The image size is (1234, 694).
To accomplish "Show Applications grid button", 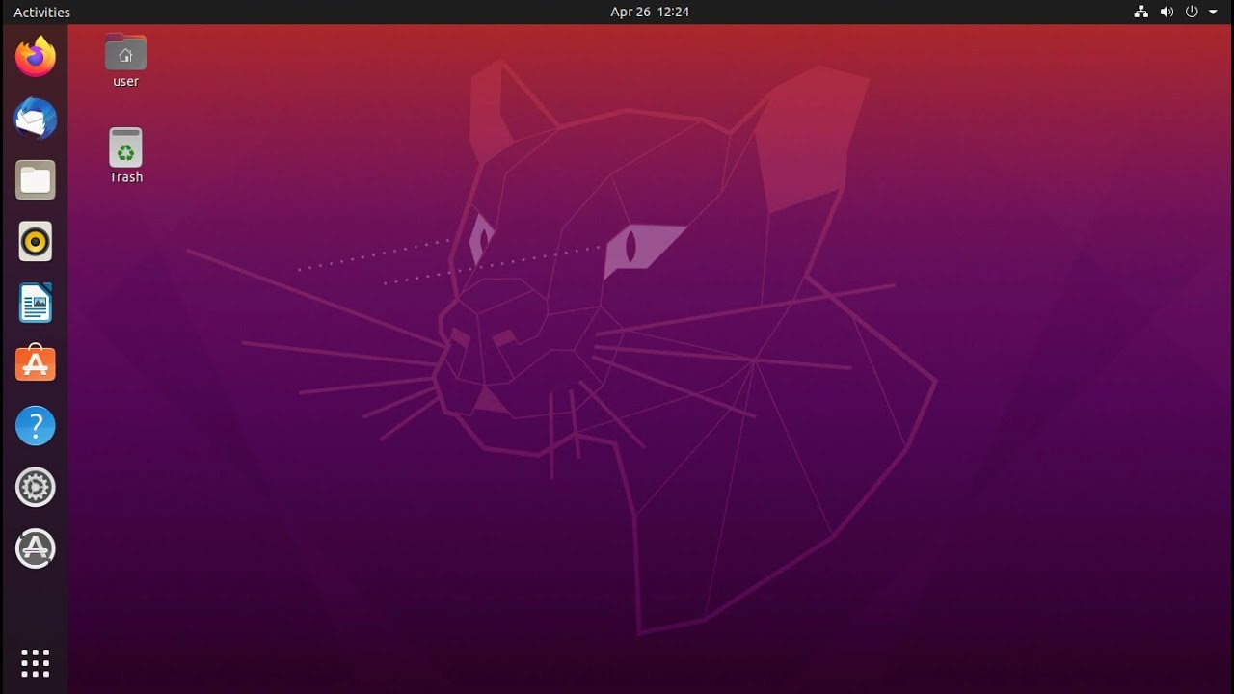I will point(36,663).
